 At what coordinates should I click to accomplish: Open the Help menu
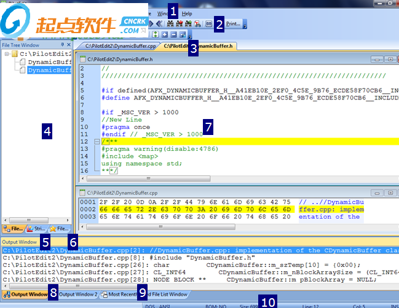[187, 13]
